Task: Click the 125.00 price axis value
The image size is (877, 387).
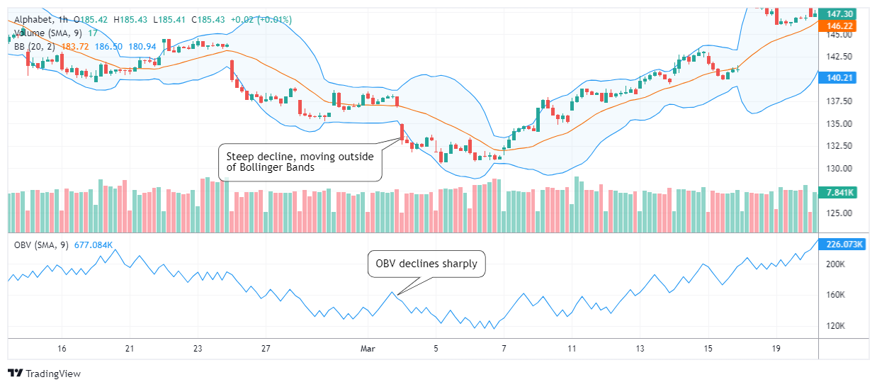Action: pos(838,213)
